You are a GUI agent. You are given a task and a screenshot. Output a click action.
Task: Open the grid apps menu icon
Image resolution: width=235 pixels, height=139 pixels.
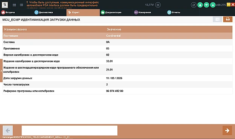[x=14, y=5]
